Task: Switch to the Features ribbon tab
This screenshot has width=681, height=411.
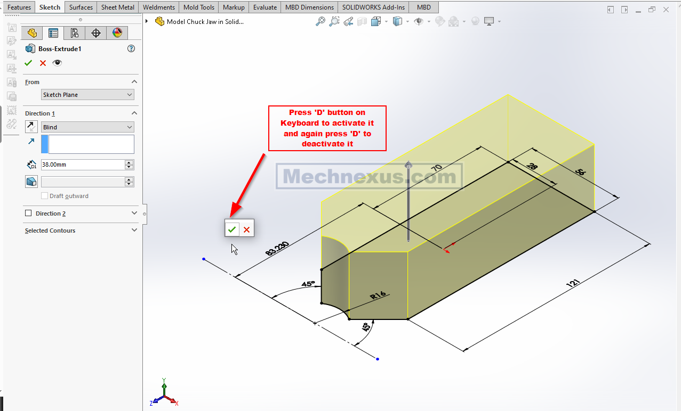Action: (19, 7)
